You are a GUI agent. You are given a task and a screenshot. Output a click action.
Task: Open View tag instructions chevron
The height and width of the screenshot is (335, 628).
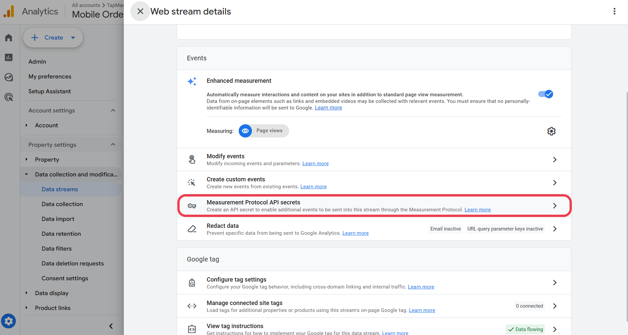pos(555,329)
